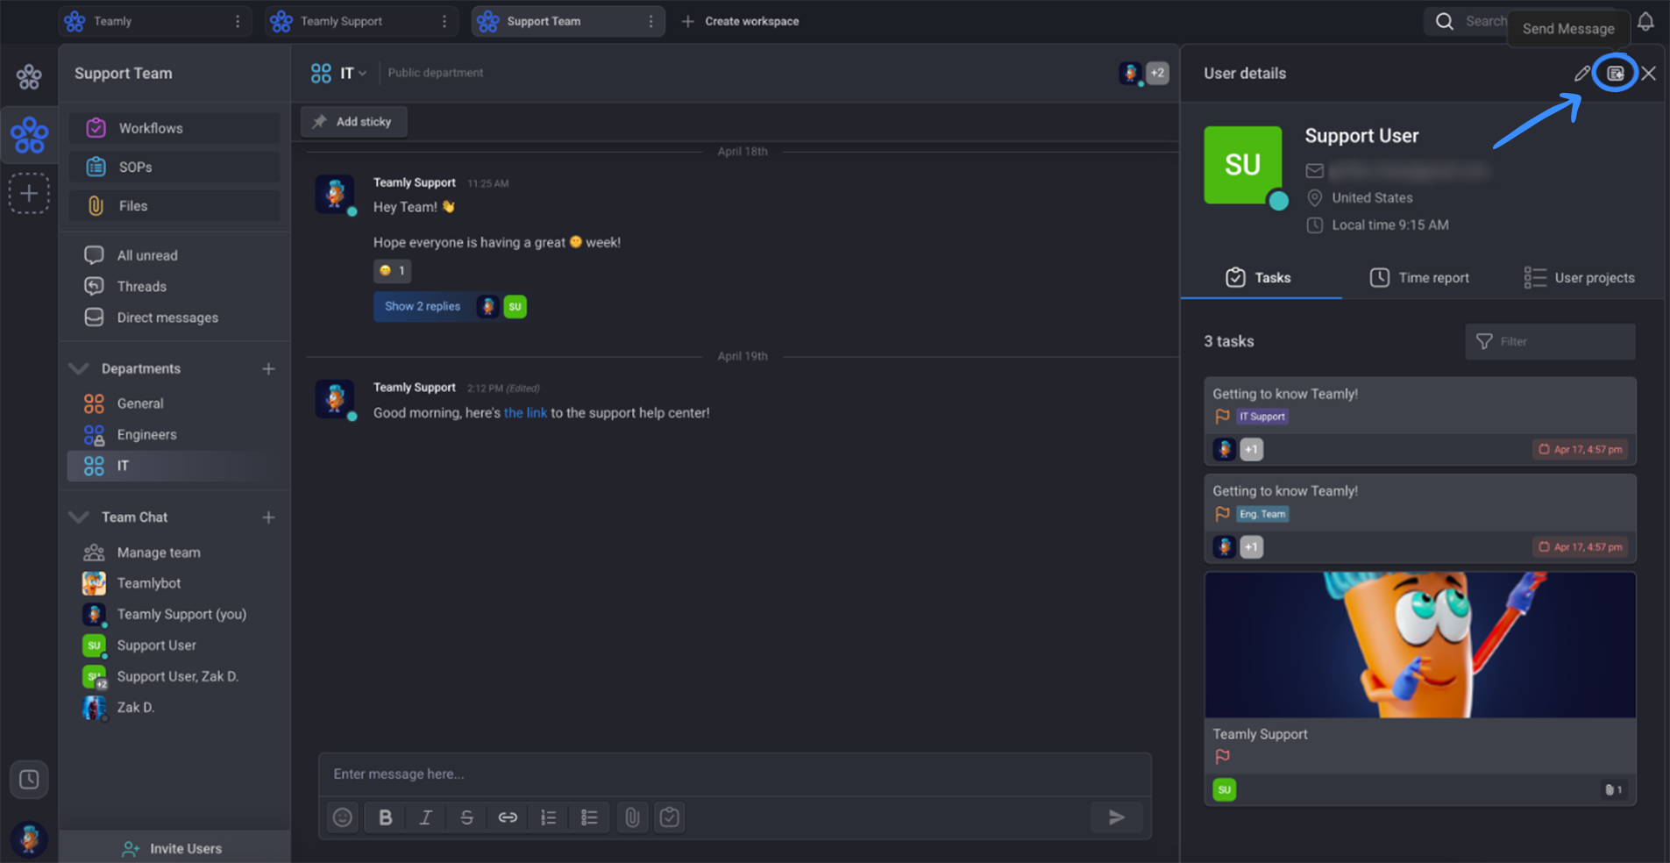This screenshot has height=863, width=1670.
Task: Click Invite Users button
Action: click(x=174, y=848)
